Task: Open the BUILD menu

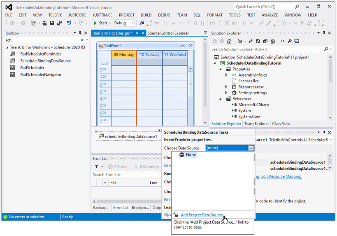Action: click(x=146, y=15)
